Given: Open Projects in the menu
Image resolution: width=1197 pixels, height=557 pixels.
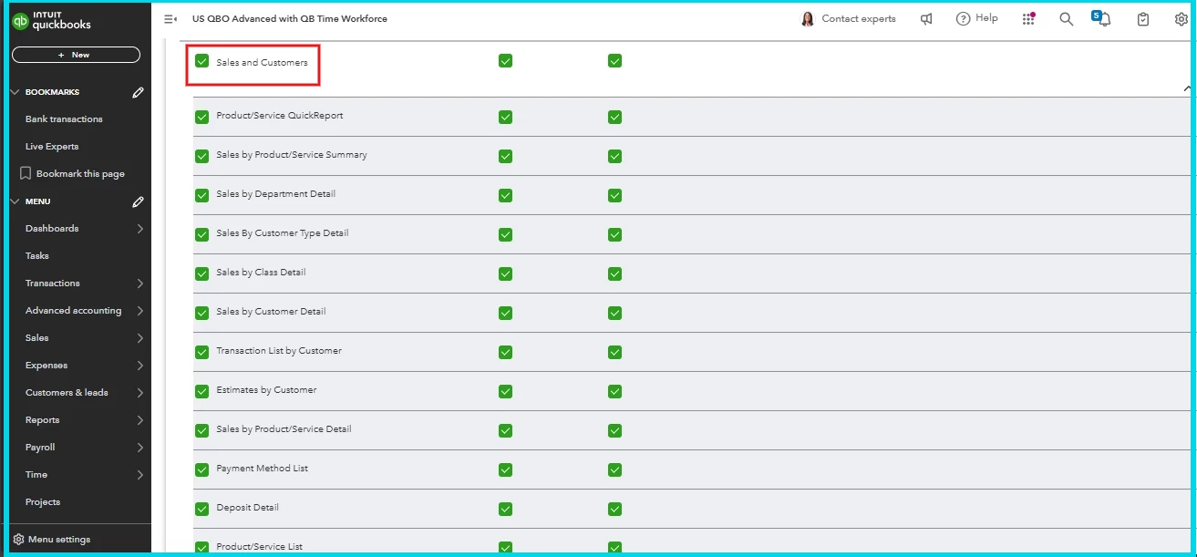Looking at the screenshot, I should 43,502.
